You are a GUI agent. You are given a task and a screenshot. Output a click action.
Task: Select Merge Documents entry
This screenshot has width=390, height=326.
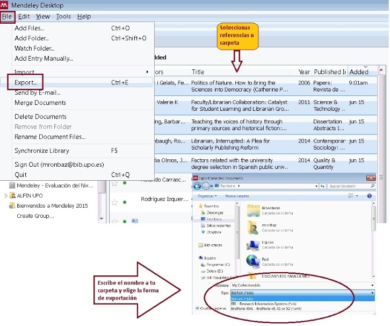[77, 103]
